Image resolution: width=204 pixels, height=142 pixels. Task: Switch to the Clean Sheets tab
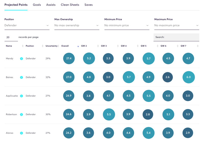coord(70,5)
